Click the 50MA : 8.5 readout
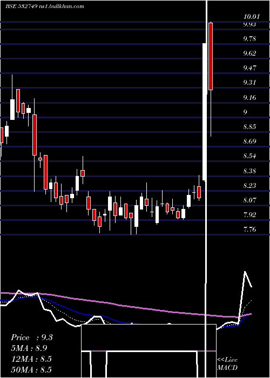Image resolution: width=270 pixels, height=378 pixels. click(31, 369)
